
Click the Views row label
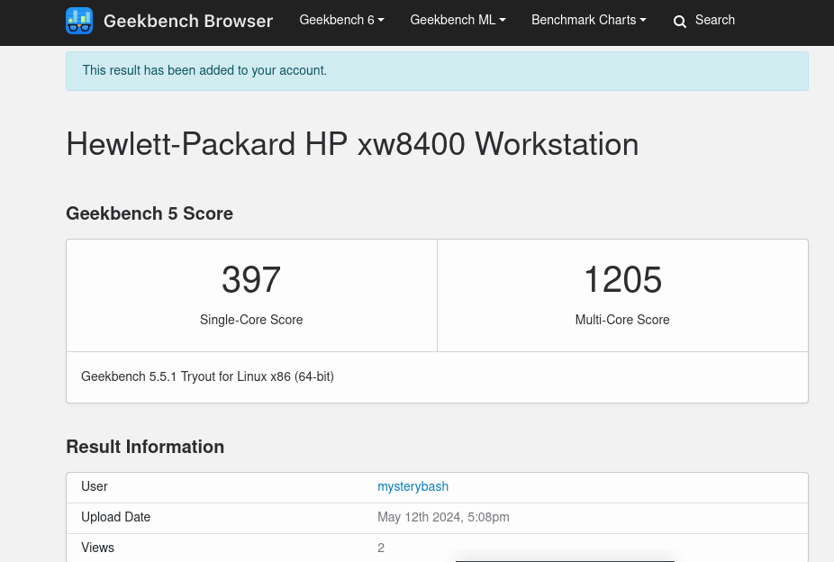(97, 548)
